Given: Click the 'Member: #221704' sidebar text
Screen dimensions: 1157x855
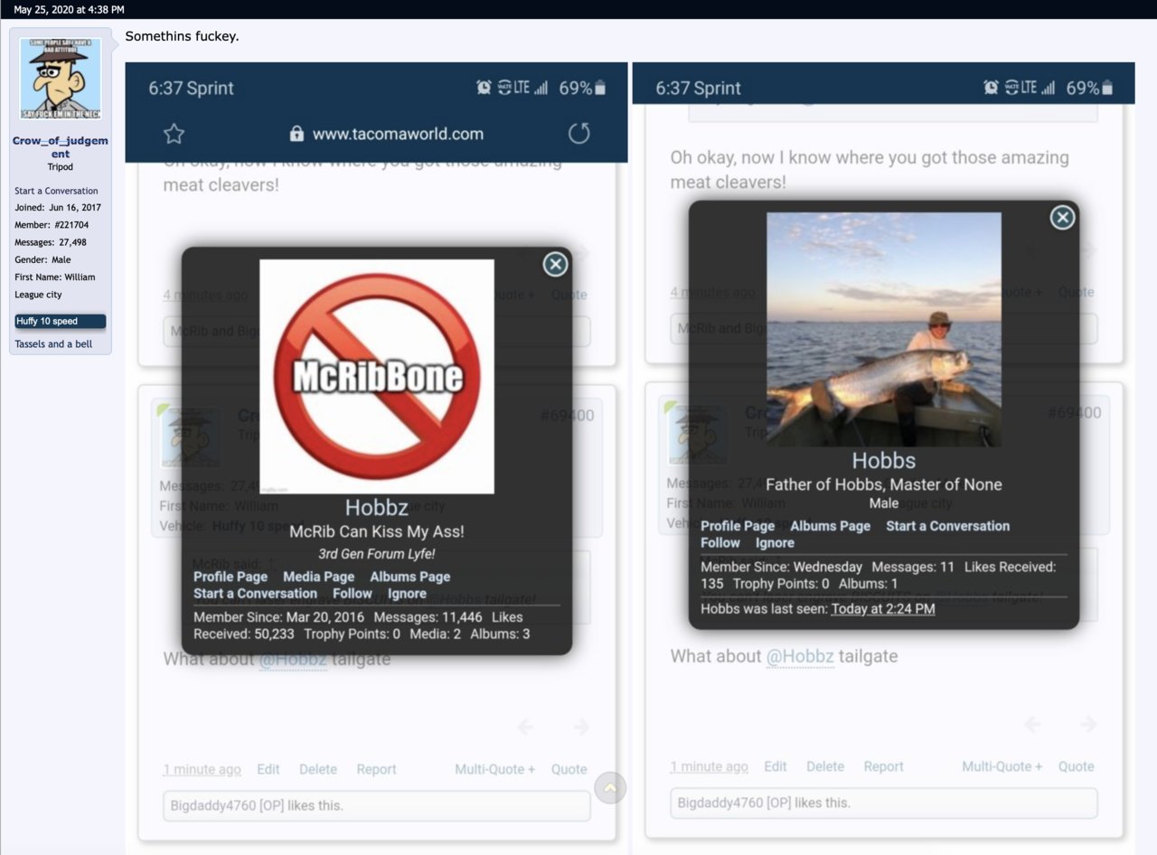Looking at the screenshot, I should tap(52, 225).
